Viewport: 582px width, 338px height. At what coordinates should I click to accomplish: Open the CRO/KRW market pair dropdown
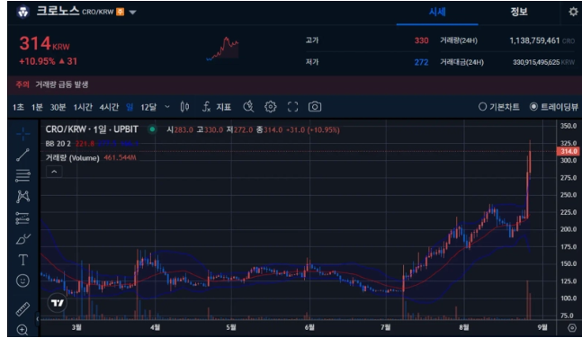tap(132, 13)
